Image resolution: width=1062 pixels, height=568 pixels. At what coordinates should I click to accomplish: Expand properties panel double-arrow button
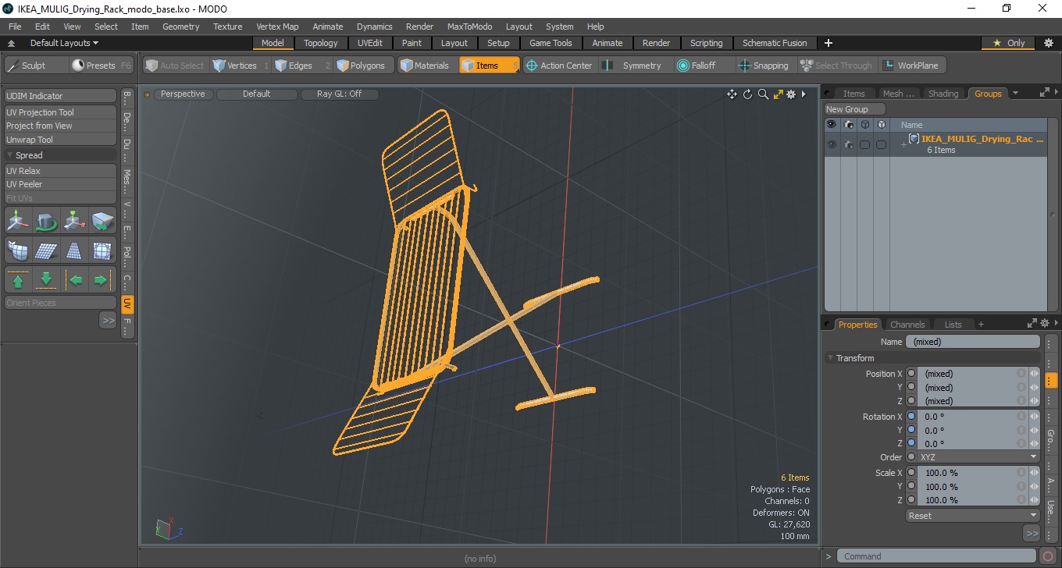pyautogui.click(x=1032, y=534)
